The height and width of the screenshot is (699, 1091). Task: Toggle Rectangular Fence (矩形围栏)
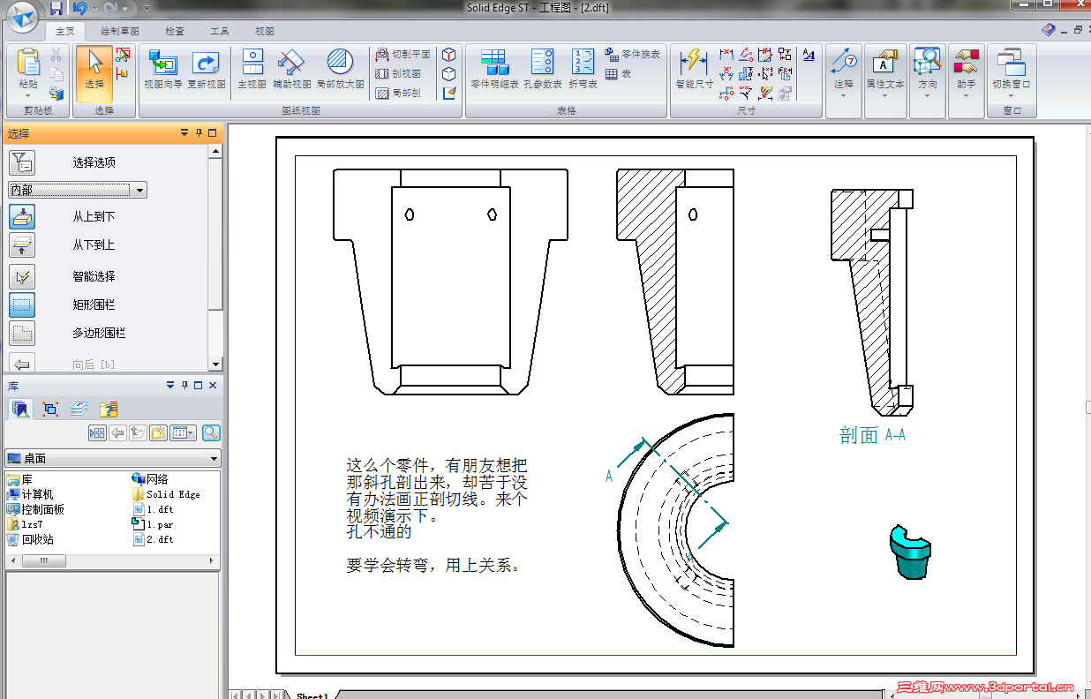(22, 304)
